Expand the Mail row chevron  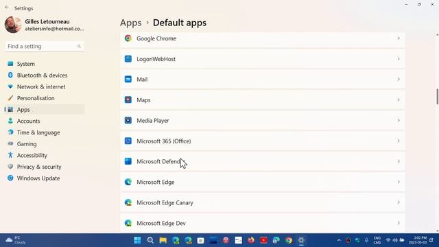[x=399, y=80]
